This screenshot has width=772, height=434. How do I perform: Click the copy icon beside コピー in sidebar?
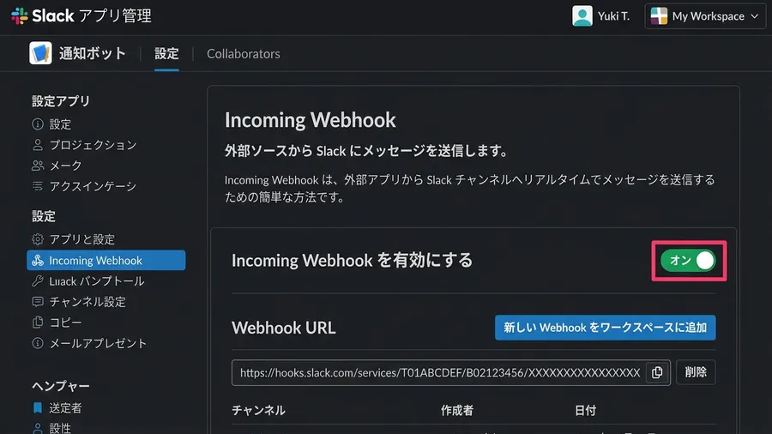coord(38,322)
